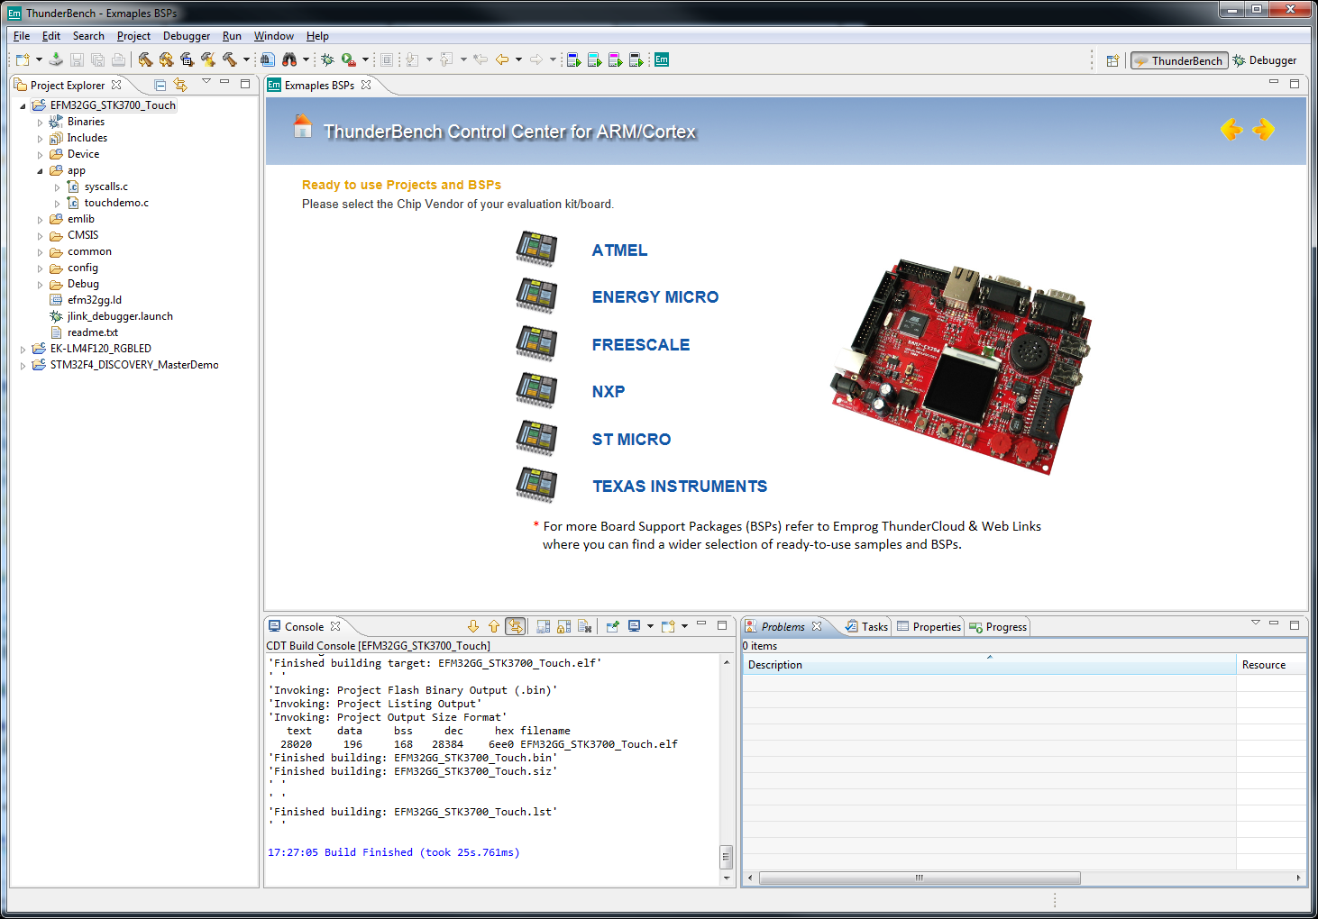Switch to the Tasks tab
This screenshot has height=919, width=1318.
pyautogui.click(x=866, y=626)
